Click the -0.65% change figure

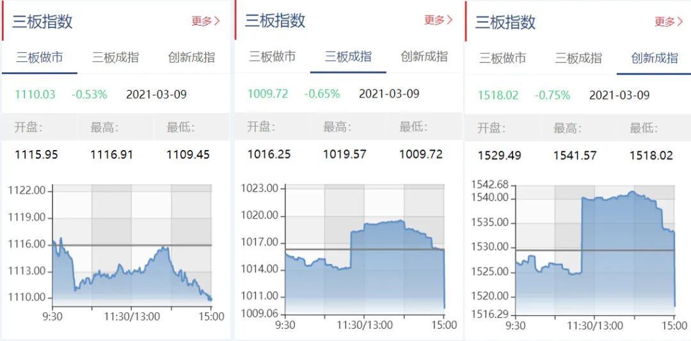(x=322, y=94)
